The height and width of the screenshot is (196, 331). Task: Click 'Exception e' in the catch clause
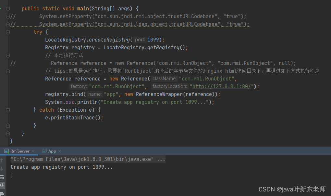tap(76, 110)
